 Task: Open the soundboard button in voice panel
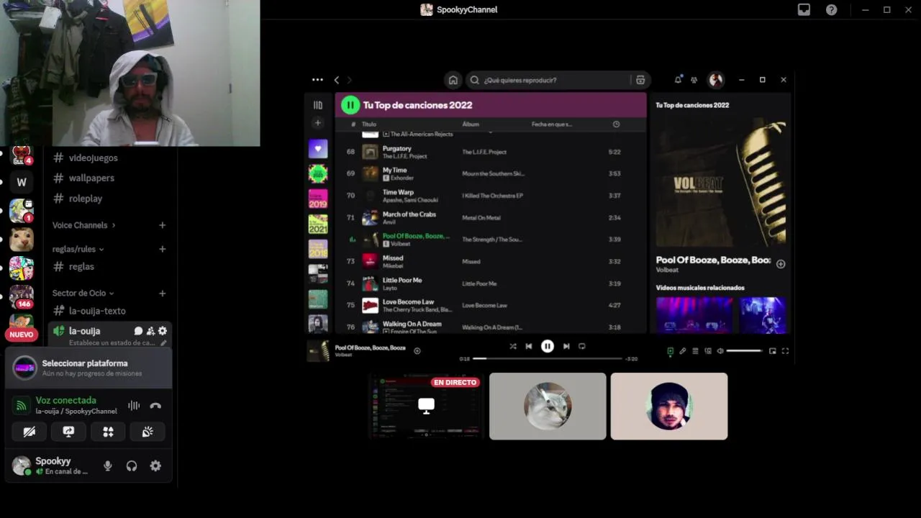pyautogui.click(x=147, y=432)
